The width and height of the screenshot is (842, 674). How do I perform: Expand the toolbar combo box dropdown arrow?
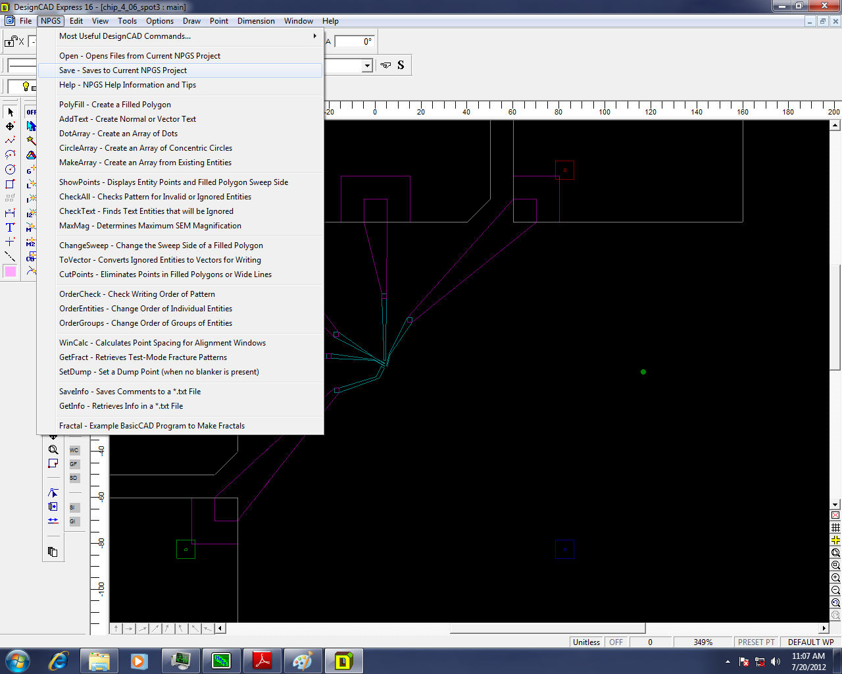(x=367, y=65)
